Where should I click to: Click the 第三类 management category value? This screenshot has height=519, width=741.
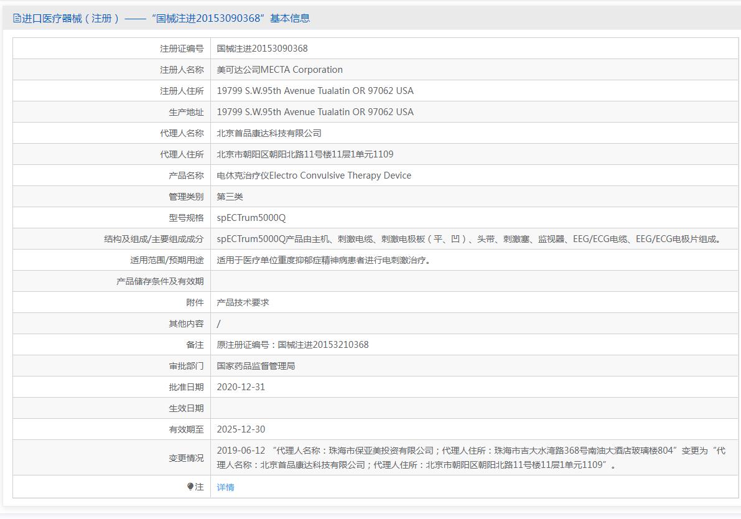tap(230, 197)
